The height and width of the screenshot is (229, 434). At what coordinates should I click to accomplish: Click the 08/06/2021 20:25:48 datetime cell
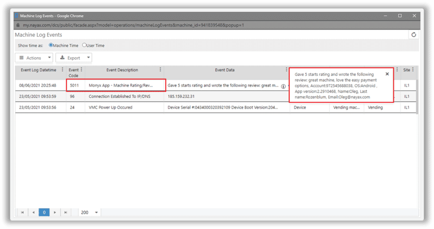click(x=37, y=85)
